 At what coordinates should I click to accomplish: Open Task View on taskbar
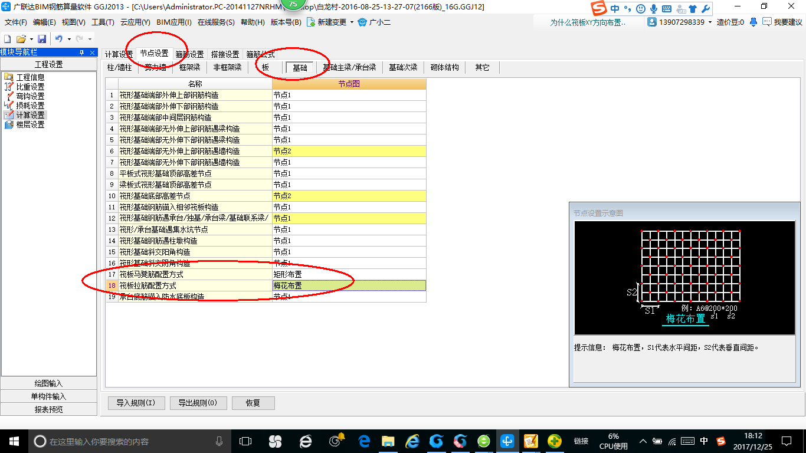(245, 441)
